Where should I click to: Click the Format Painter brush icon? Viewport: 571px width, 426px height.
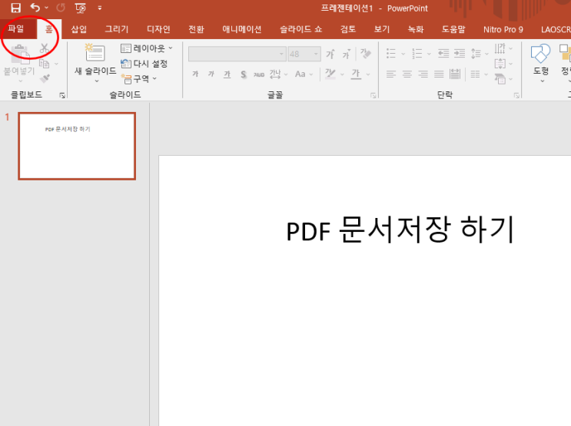point(45,78)
